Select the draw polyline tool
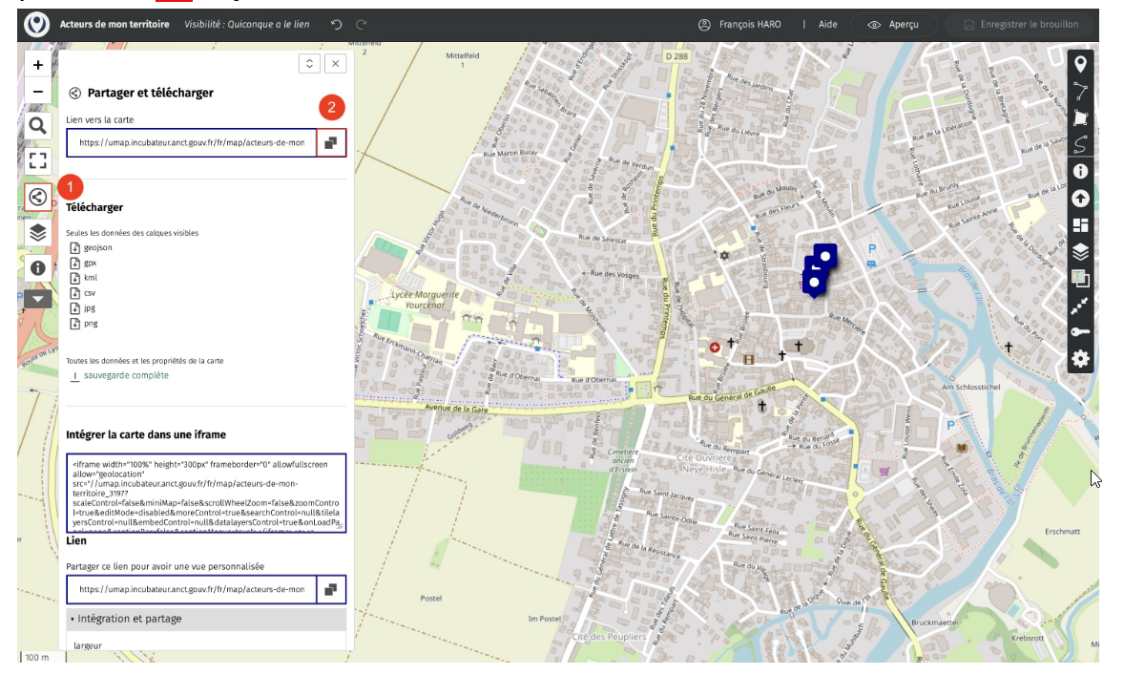1124x675 pixels. coord(1080,92)
